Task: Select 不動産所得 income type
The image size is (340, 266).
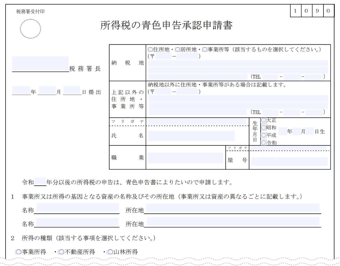Action: (61, 252)
